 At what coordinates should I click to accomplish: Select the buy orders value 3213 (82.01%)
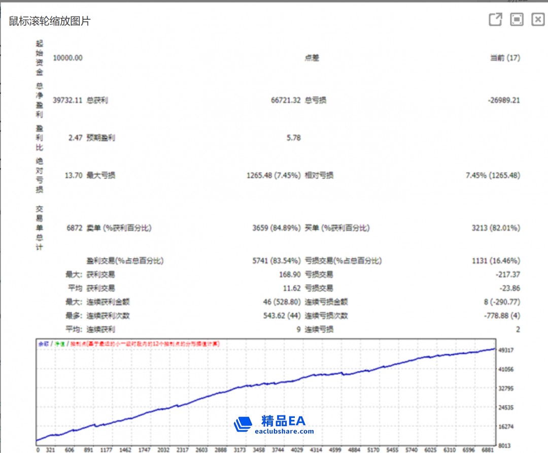click(x=496, y=228)
